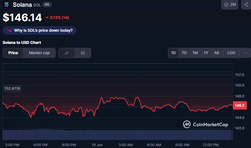Click the 152.0 axis label
Screen dimensions: 251x148
tap(239, 75)
